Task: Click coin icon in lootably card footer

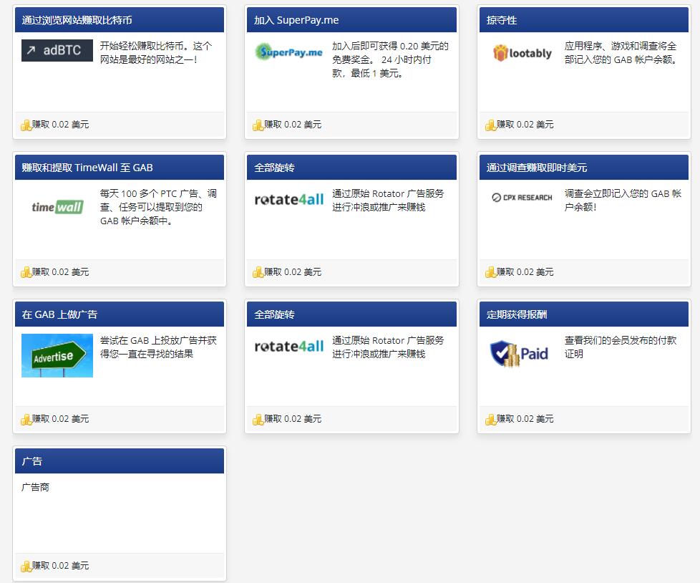Action: [x=490, y=125]
